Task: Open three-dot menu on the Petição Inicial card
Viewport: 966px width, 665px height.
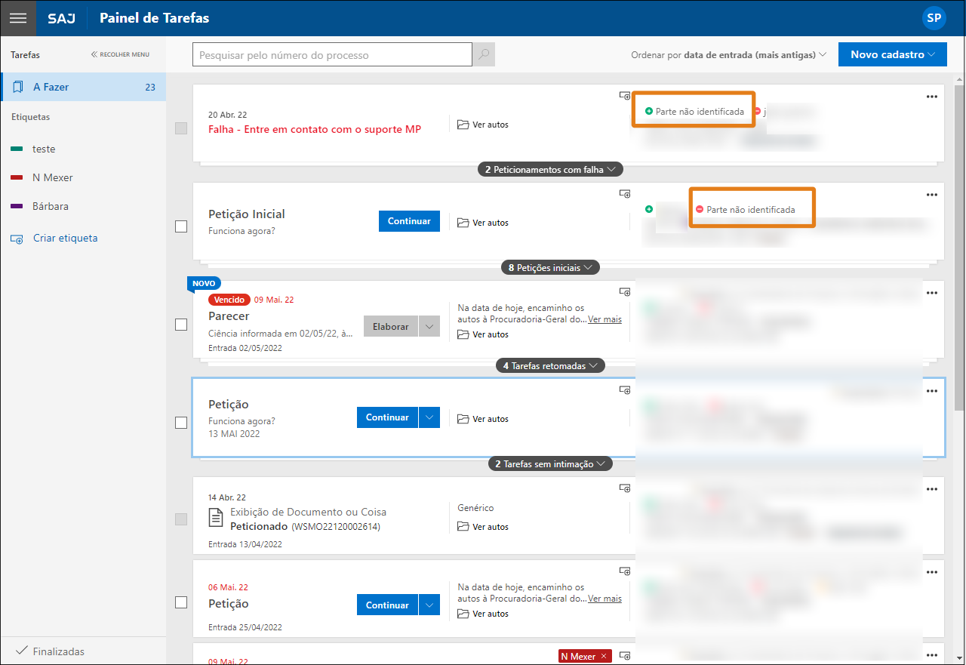Action: (932, 195)
